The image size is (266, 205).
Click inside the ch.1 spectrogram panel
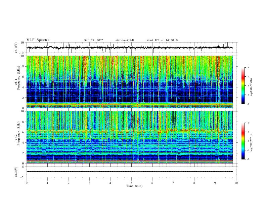click(129, 82)
